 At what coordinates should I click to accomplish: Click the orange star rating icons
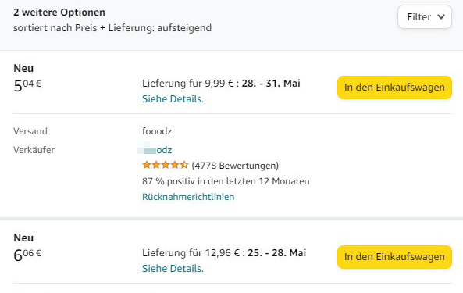165,165
